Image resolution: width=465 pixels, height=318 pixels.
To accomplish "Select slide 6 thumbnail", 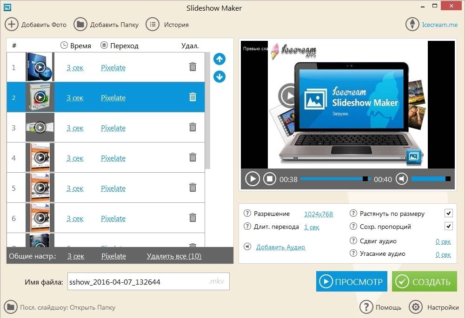I will click(40, 218).
